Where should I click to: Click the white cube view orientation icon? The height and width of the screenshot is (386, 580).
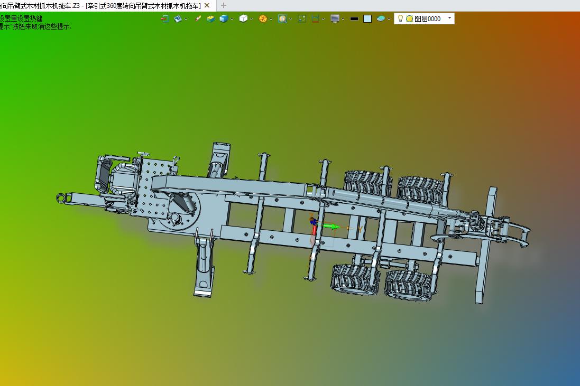click(243, 18)
